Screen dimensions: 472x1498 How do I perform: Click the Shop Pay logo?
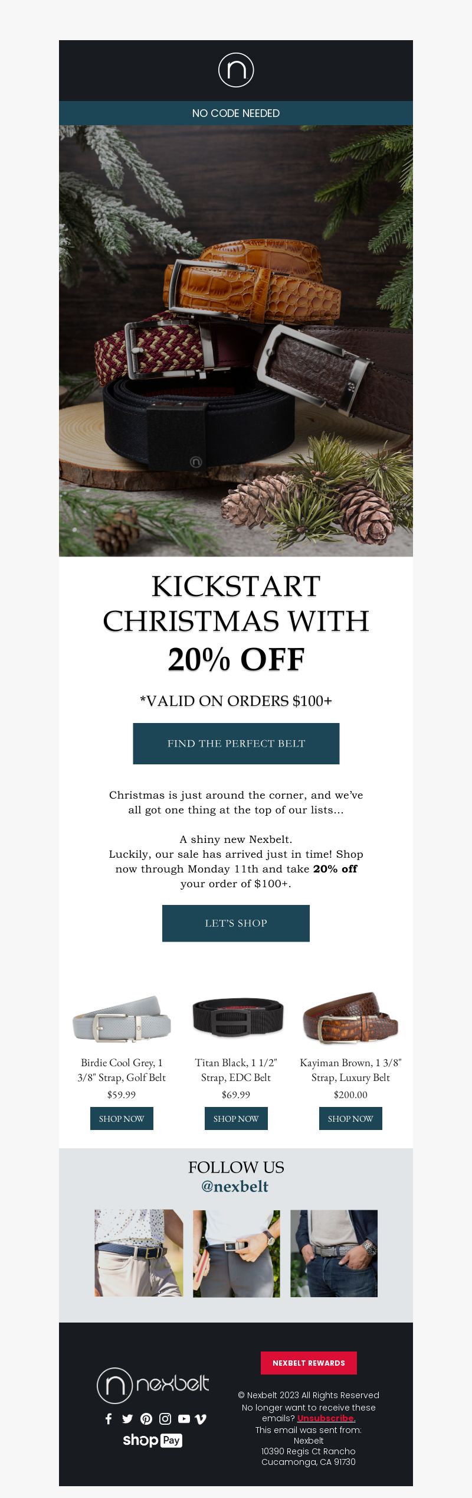click(x=152, y=1440)
